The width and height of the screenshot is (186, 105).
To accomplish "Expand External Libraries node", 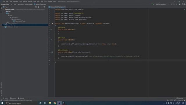I will pyautogui.click(x=3, y=25).
